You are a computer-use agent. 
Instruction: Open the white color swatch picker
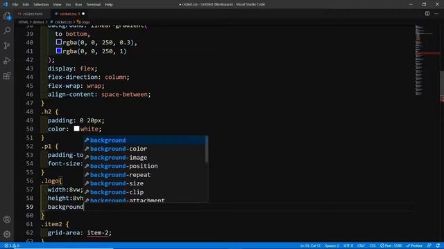point(76,129)
